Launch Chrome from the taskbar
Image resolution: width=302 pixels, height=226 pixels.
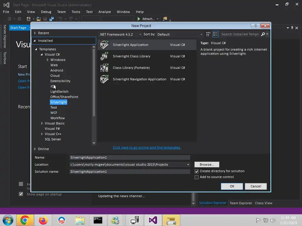click(x=25, y=220)
